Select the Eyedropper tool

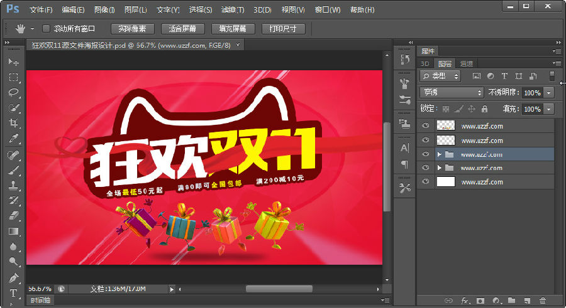click(13, 138)
